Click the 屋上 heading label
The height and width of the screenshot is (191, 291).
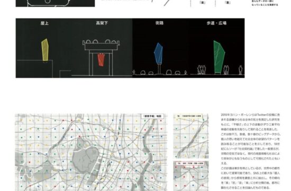click(x=44, y=23)
